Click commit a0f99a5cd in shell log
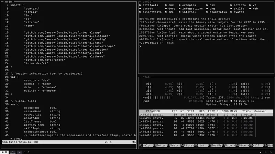This screenshot has width=275, height=154. [x=147, y=39]
